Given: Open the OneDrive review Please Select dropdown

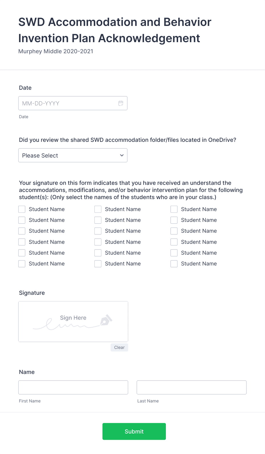Looking at the screenshot, I should (x=73, y=156).
